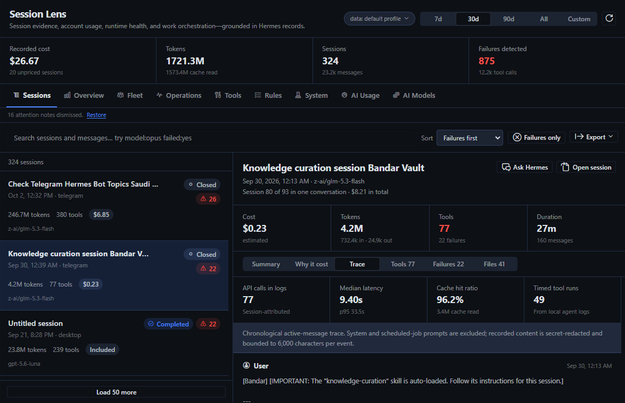Click the Failures detected 875 value
The image size is (625, 403).
tap(487, 61)
